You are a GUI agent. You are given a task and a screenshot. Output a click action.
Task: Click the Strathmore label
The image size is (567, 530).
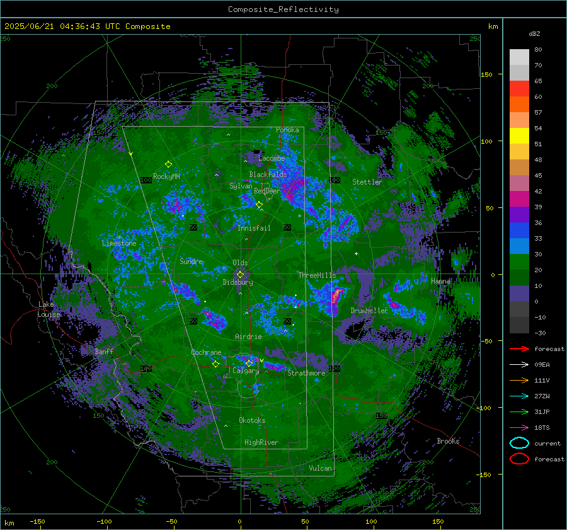(x=306, y=373)
